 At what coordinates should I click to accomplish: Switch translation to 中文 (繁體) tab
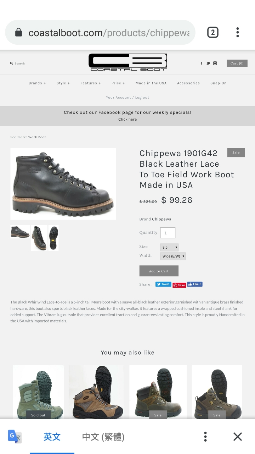pos(103,437)
